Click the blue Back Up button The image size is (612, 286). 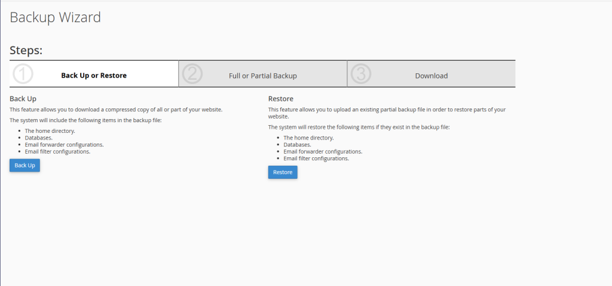(x=25, y=166)
